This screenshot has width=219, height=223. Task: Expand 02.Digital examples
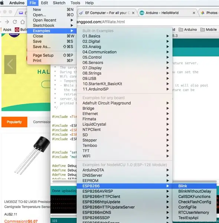pos(125,41)
